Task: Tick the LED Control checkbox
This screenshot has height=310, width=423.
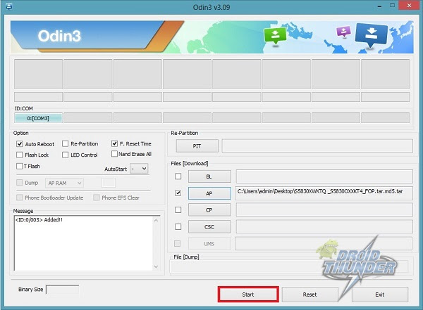Action: coord(65,155)
